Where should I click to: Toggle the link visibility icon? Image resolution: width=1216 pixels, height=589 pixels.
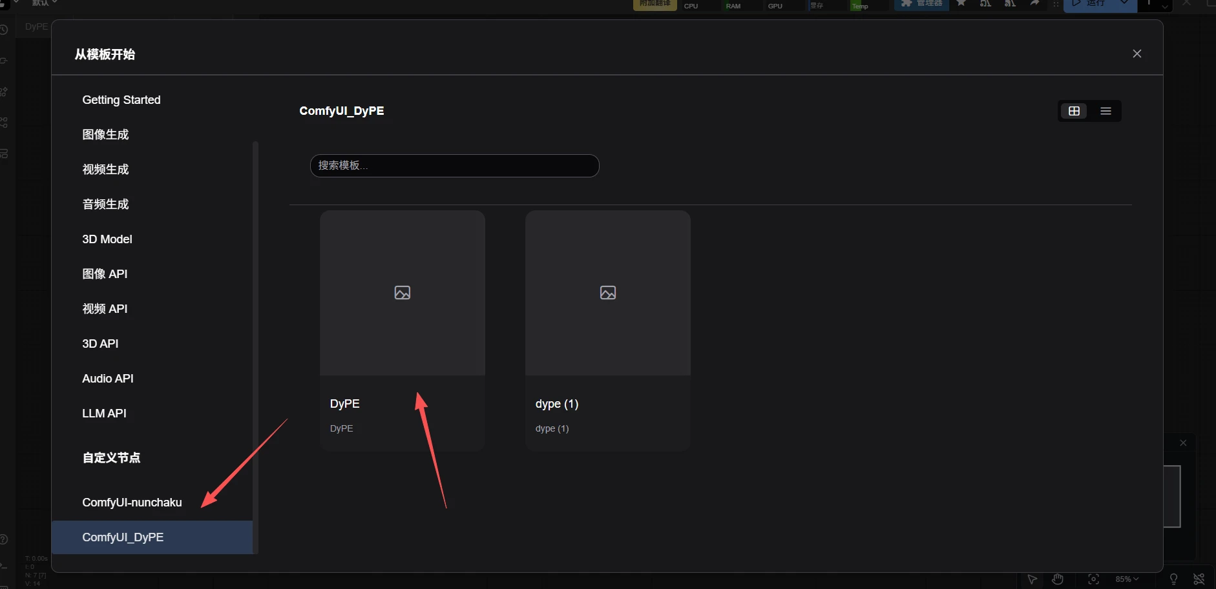[1199, 579]
